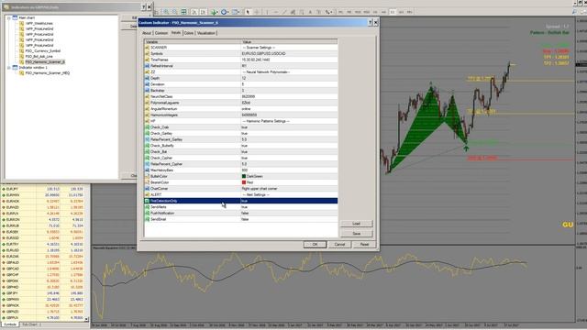Viewport: 587px width, 330px height.
Task: Click the Check_Bat parameter name
Action: coord(159,152)
